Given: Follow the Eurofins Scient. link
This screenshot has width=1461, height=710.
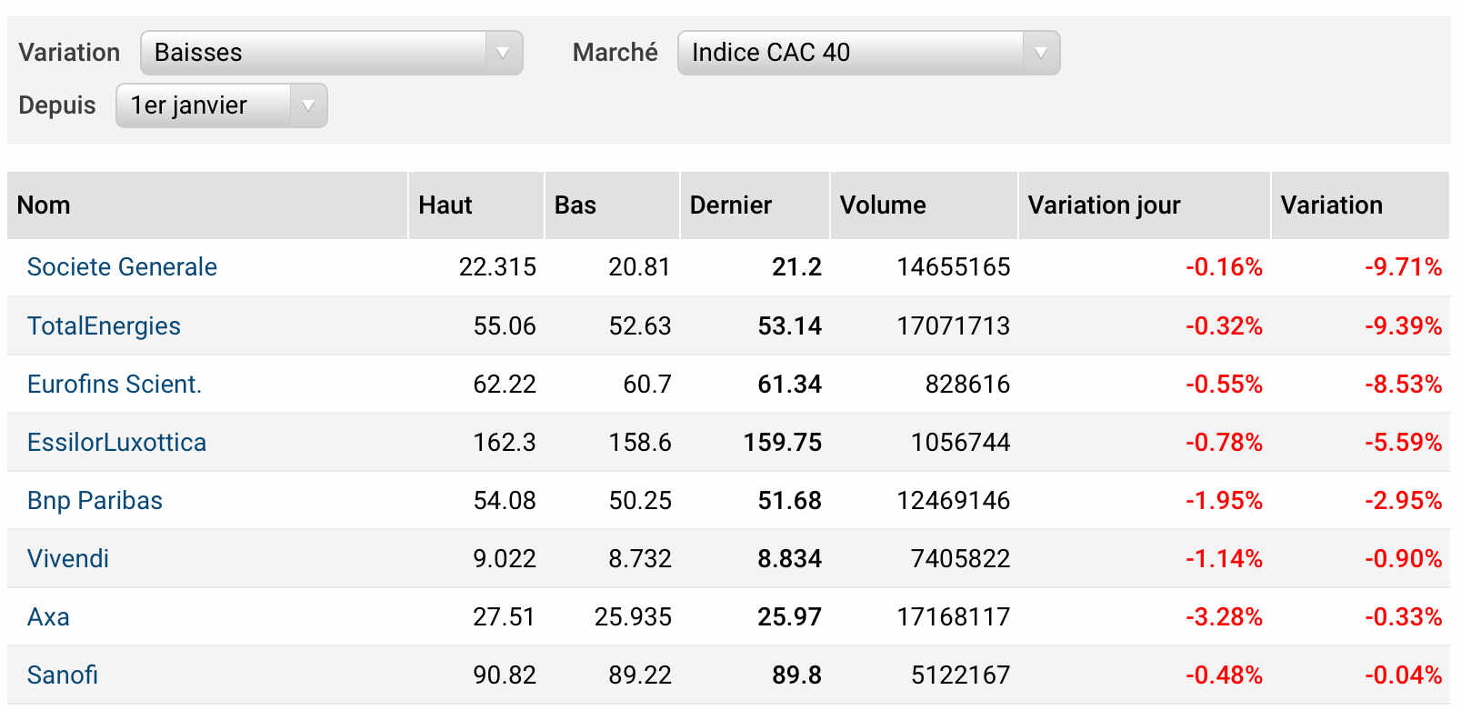Looking at the screenshot, I should (115, 384).
